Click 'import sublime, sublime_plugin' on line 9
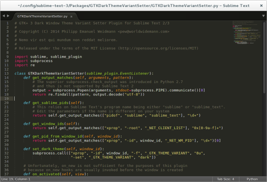 (x=48, y=57)
